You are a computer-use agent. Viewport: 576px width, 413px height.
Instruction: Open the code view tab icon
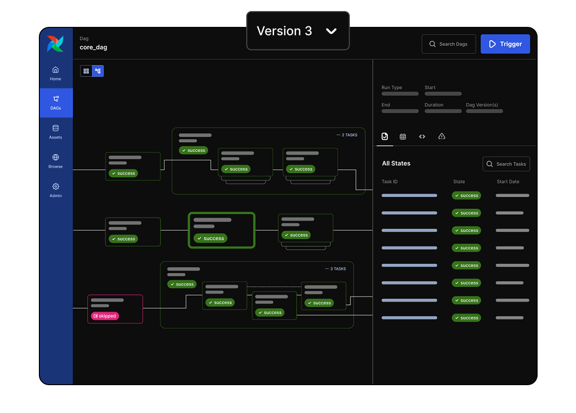(422, 136)
